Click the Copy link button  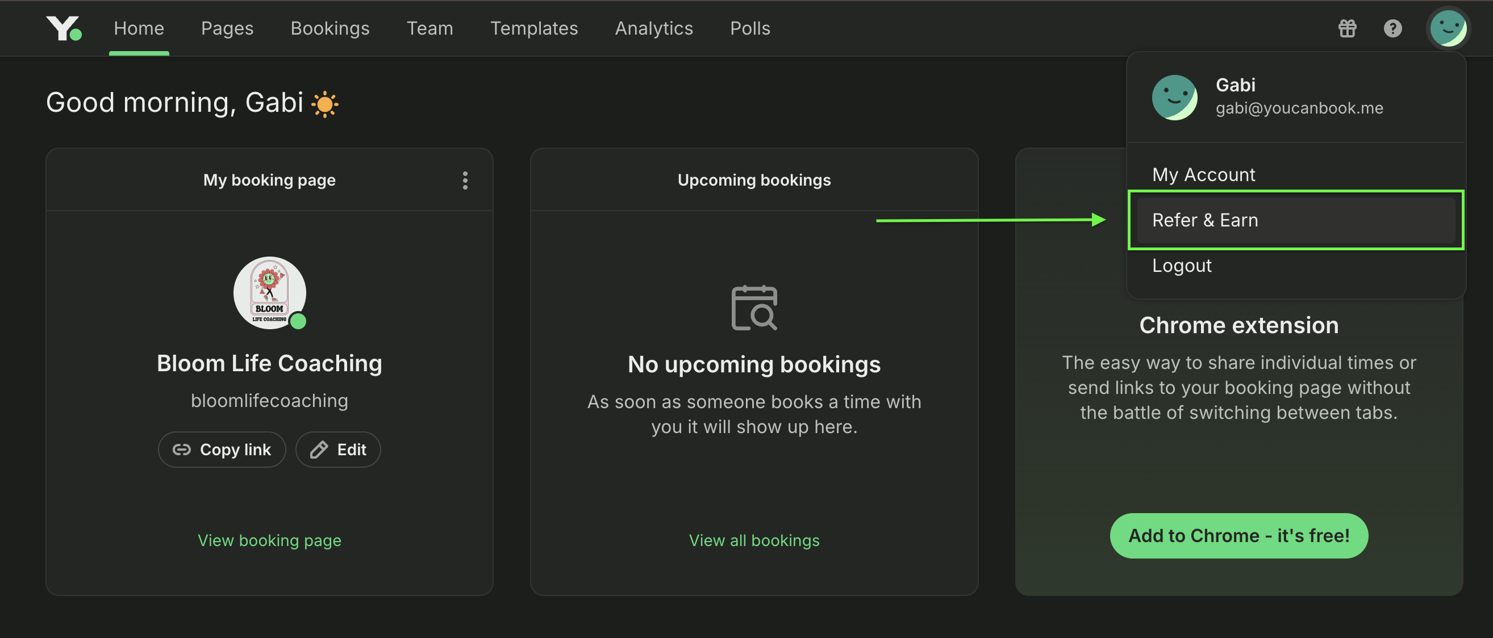point(222,449)
